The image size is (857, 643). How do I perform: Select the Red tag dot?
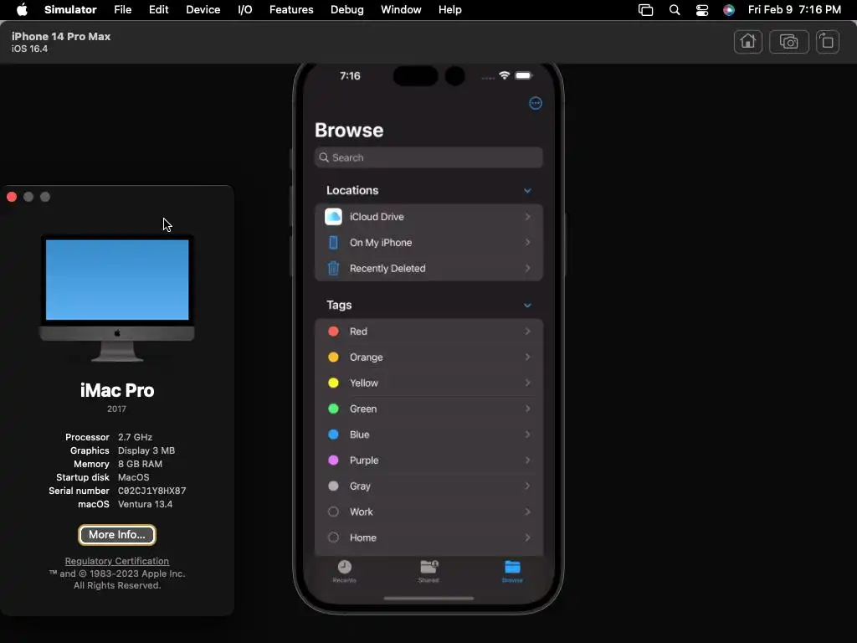(x=333, y=332)
